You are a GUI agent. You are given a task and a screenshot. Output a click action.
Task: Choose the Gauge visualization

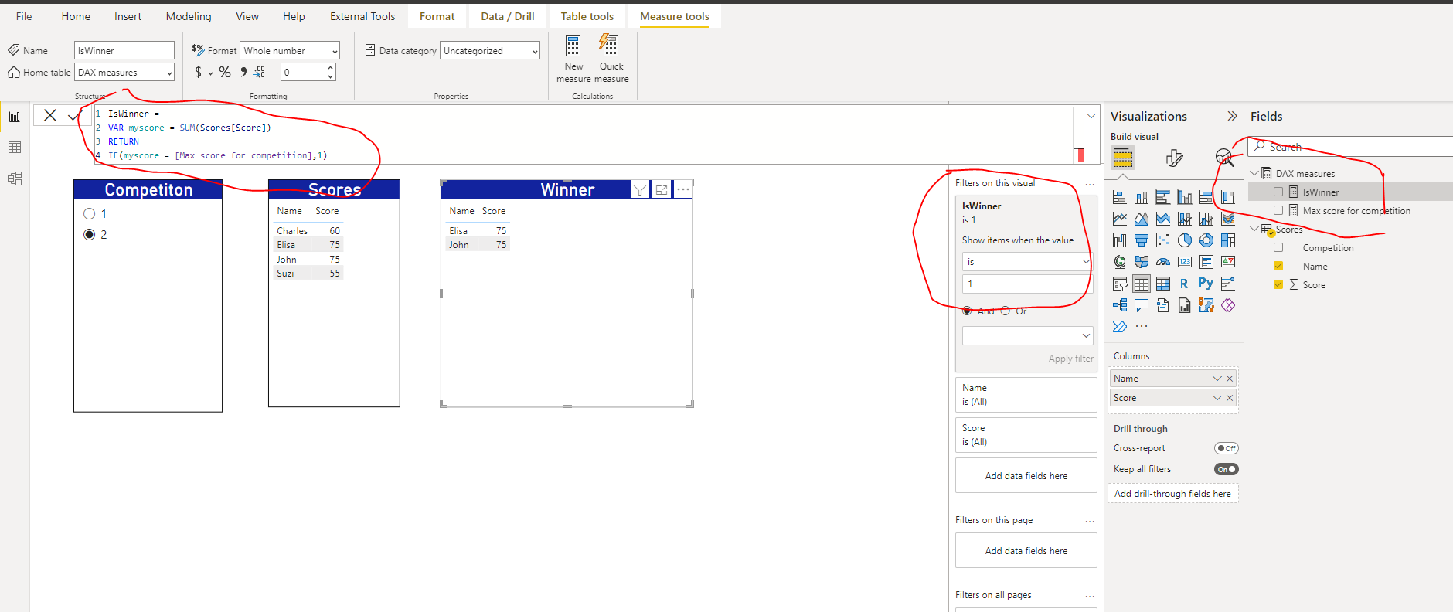coord(1163,262)
